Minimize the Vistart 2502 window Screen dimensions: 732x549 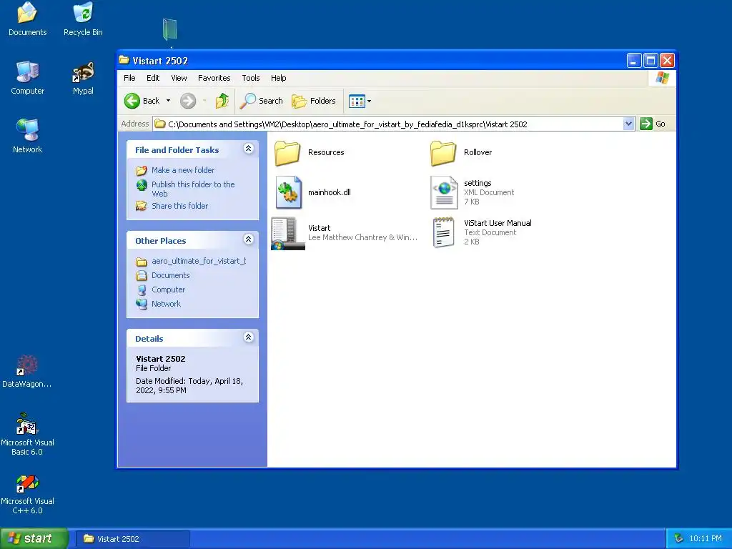[x=633, y=61]
